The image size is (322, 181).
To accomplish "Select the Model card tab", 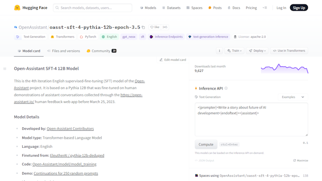I will (x=29, y=51).
